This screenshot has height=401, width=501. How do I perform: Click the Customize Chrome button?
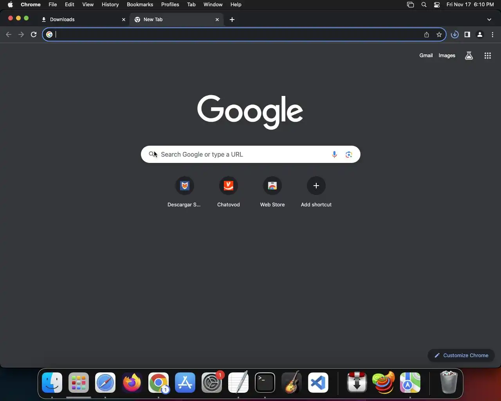pyautogui.click(x=461, y=356)
